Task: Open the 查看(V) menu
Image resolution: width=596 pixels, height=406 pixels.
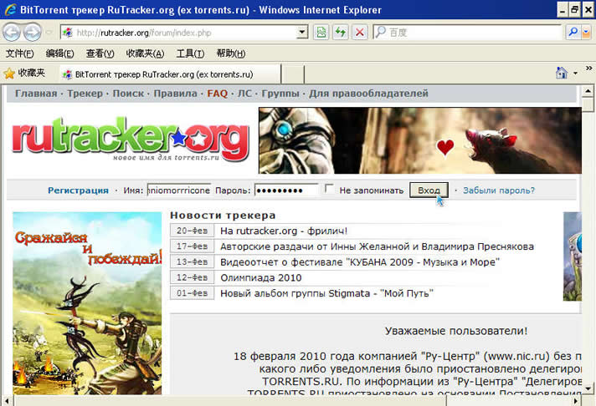Action: [100, 53]
